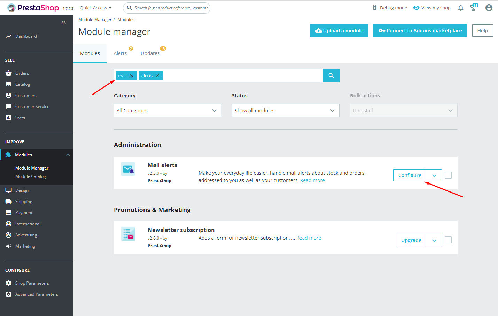Viewport: 498px width, 316px height.
Task: Click the Debug mode bug icon
Action: (375, 8)
